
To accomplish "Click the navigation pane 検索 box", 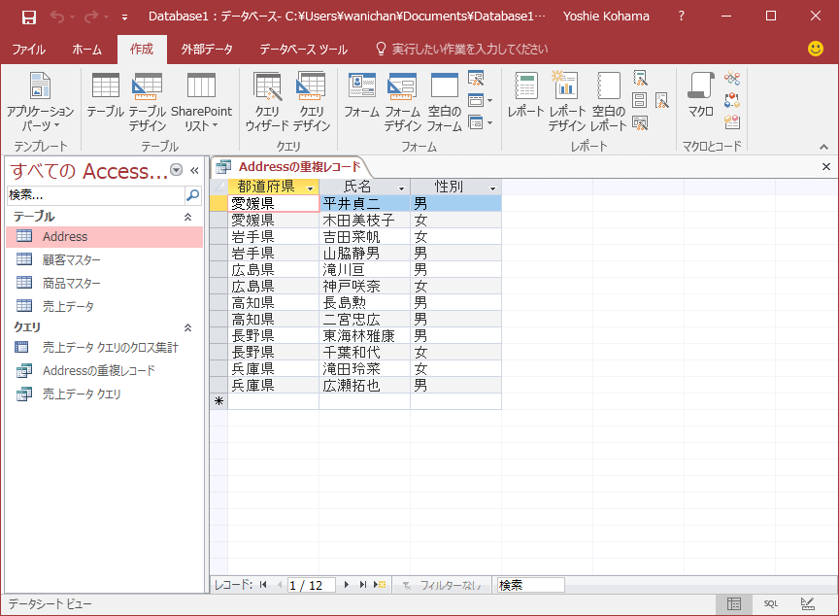I will (x=95, y=195).
